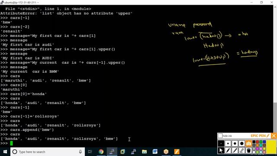Maximize or restore the PuTTY window
This screenshot has width=277, height=156.
coord(261,2)
